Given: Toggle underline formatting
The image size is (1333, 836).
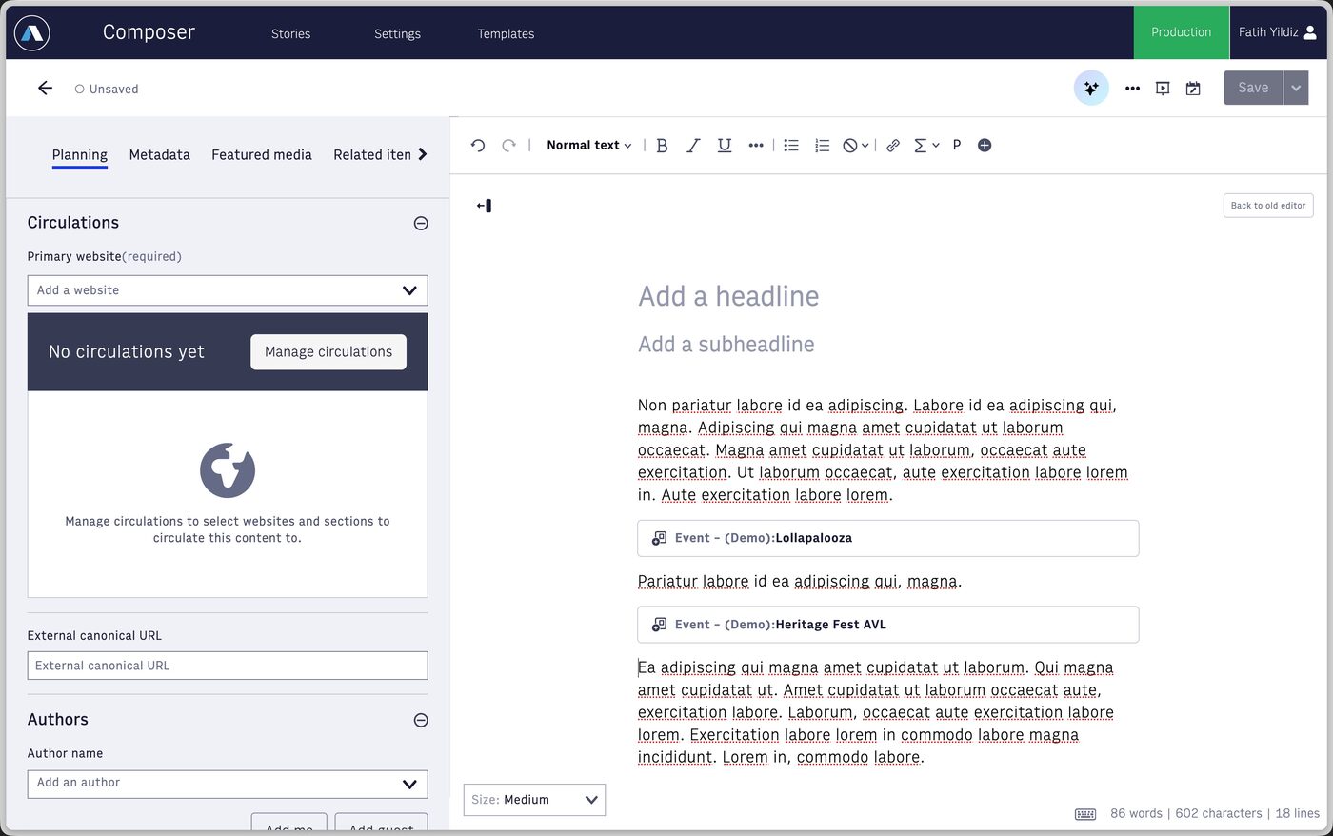Looking at the screenshot, I should pos(725,145).
